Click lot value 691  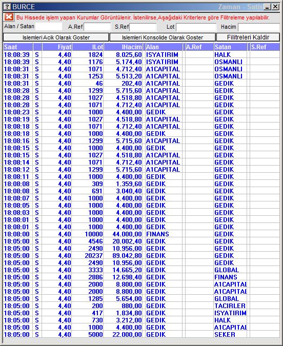pos(97,191)
